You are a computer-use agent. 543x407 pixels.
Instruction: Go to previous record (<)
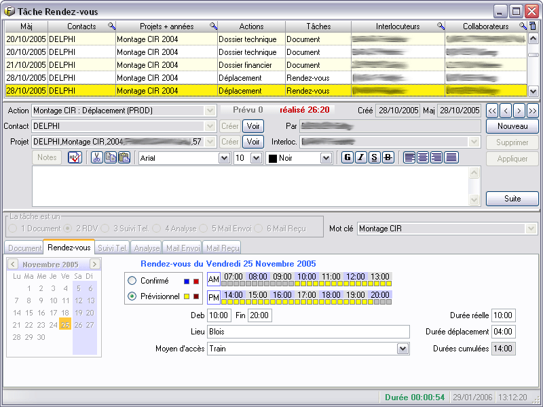506,111
